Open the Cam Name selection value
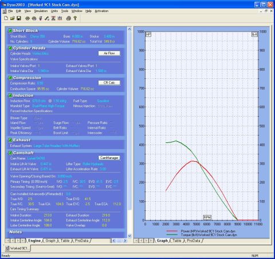Viewport: 275px width, 259px height. click(x=36, y=158)
